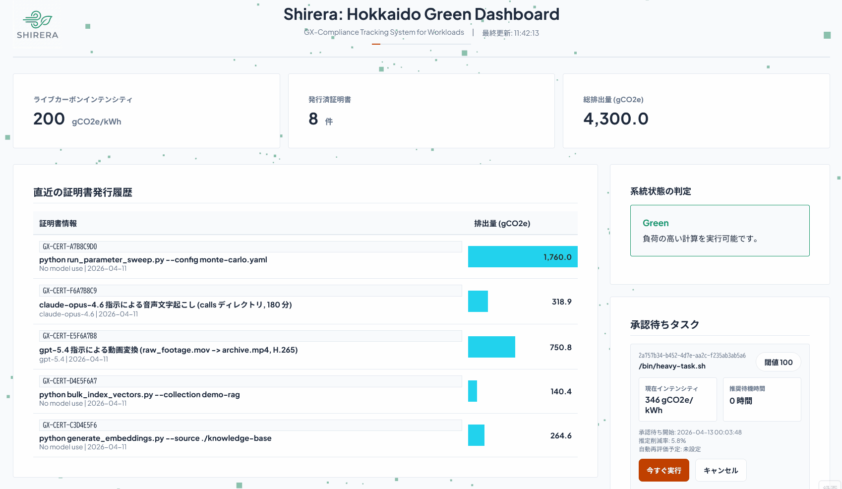Screen dimensions: 842x489
Task: Click the generate_embeddings.py command text
Action: pyautogui.click(x=155, y=438)
